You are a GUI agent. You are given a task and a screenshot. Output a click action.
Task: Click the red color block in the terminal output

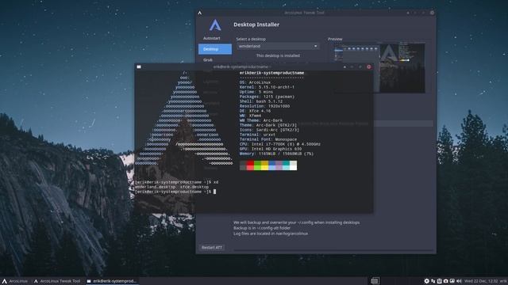(x=251, y=165)
